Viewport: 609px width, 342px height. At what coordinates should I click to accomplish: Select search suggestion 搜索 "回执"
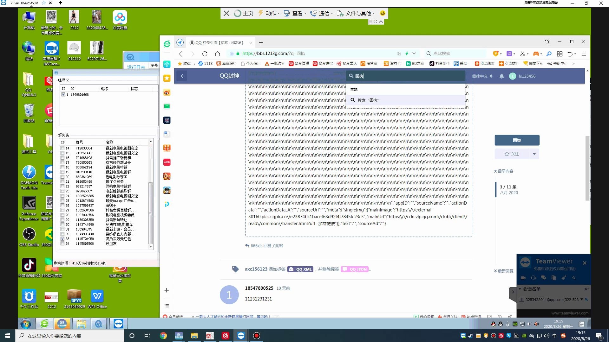pos(405,100)
